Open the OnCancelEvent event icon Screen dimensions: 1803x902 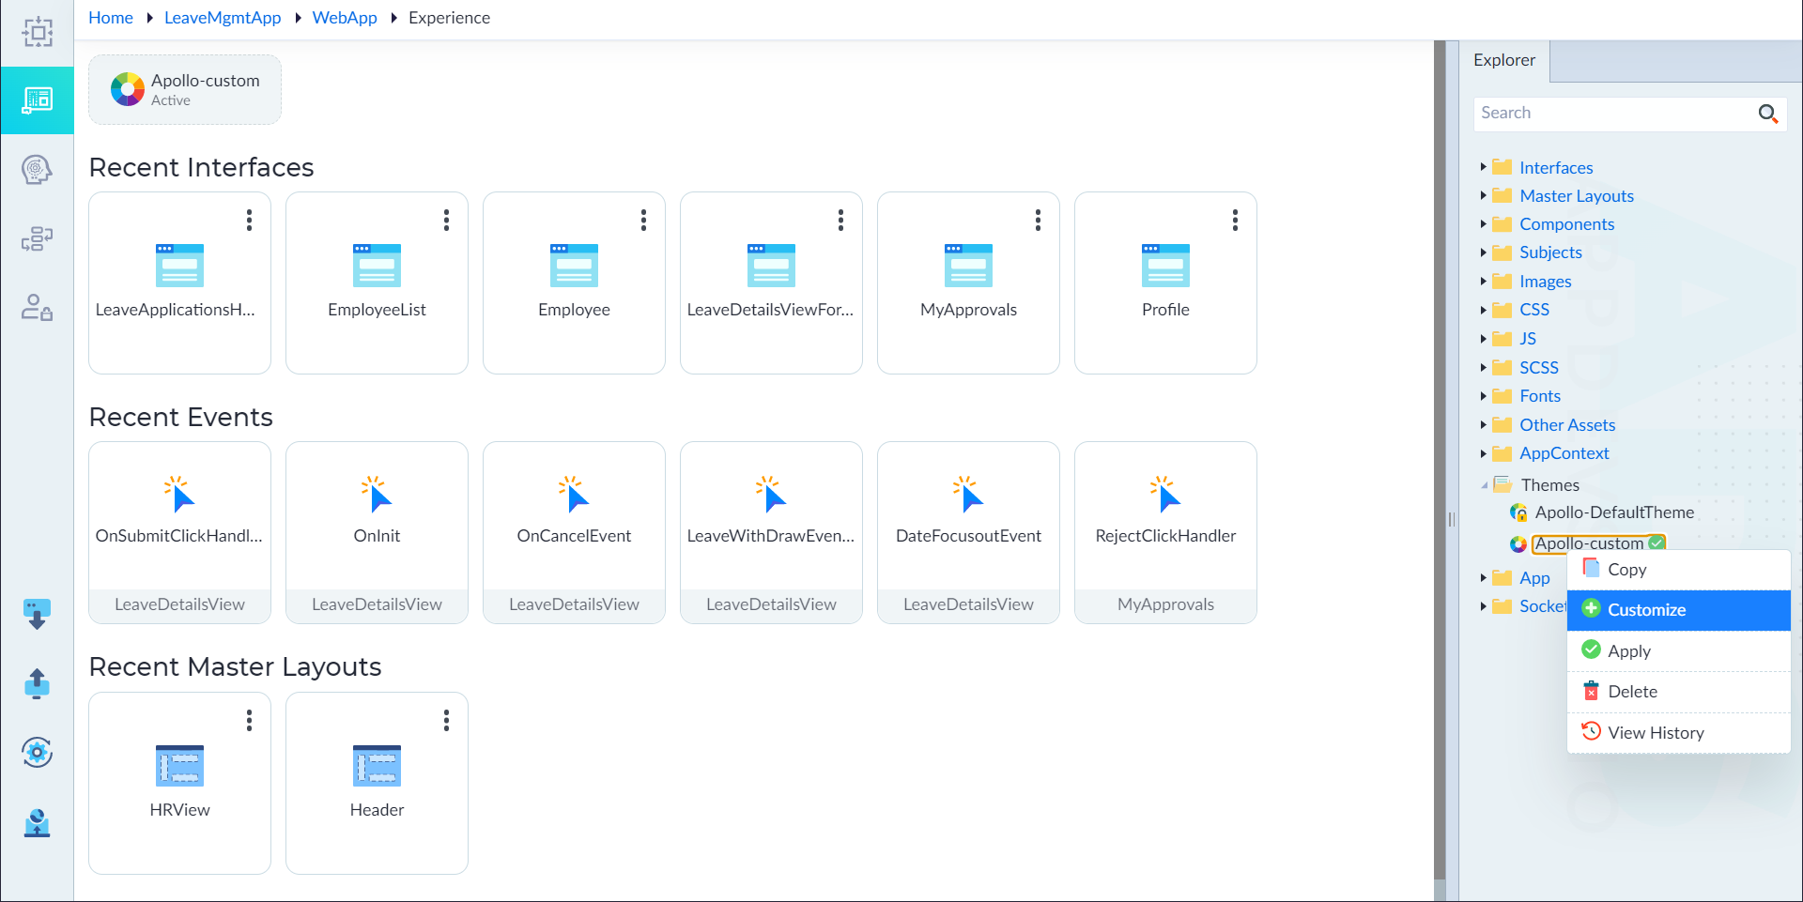(x=574, y=494)
